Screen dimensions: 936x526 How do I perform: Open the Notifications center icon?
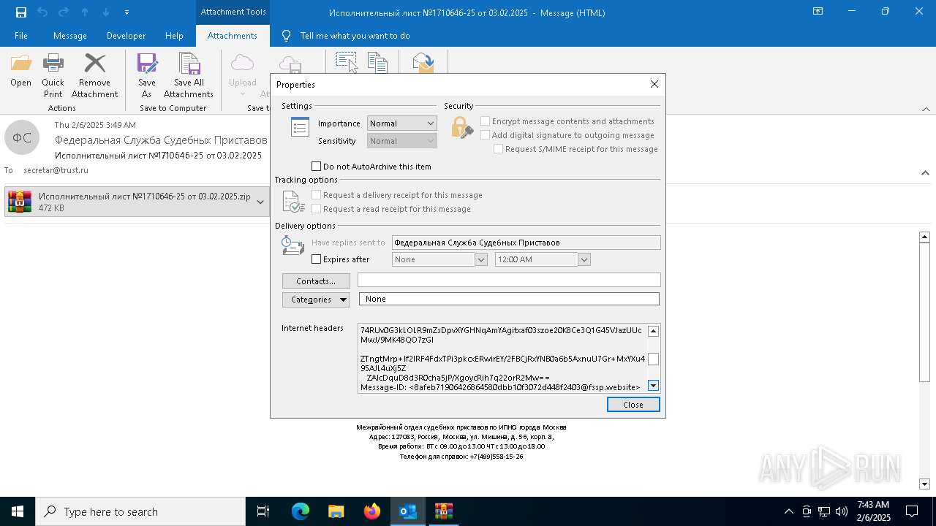point(912,511)
